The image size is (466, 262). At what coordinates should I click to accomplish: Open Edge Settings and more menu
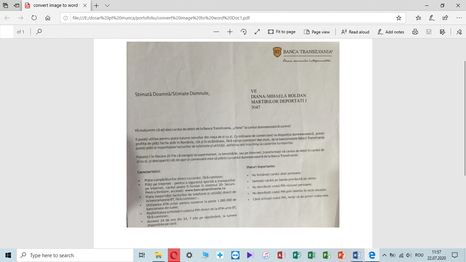pos(458,18)
